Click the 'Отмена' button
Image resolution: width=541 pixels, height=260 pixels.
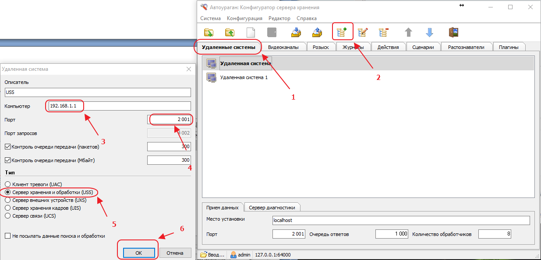tap(175, 253)
